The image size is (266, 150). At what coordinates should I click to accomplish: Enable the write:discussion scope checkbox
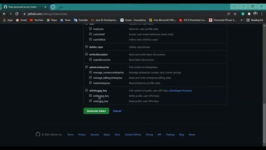pyautogui.click(x=86, y=54)
